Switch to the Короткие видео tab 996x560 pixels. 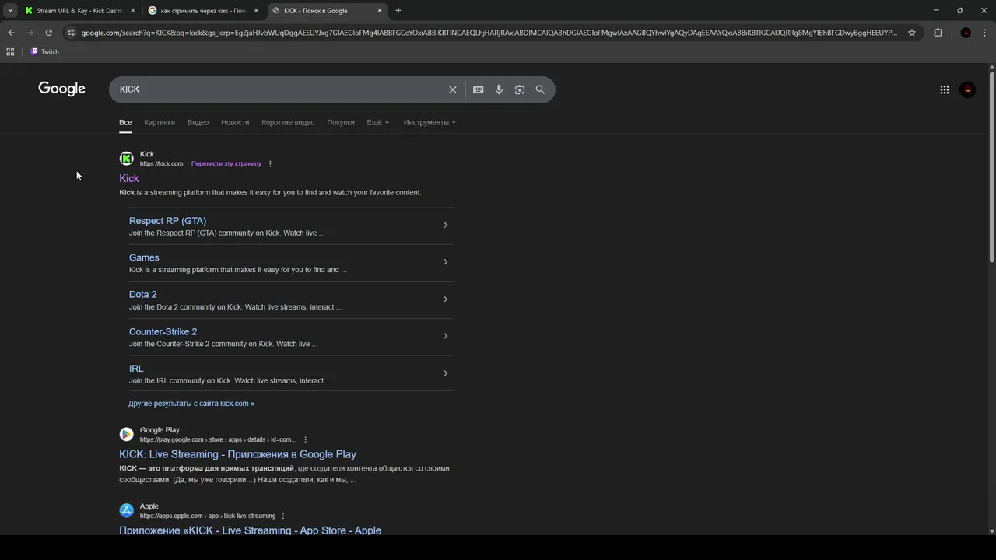coord(288,122)
